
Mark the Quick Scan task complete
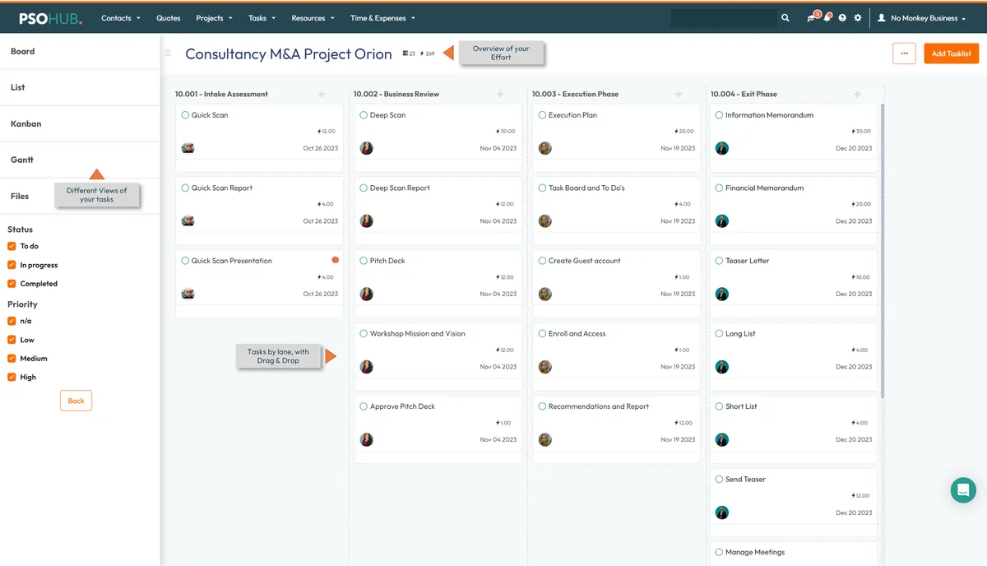(x=185, y=115)
